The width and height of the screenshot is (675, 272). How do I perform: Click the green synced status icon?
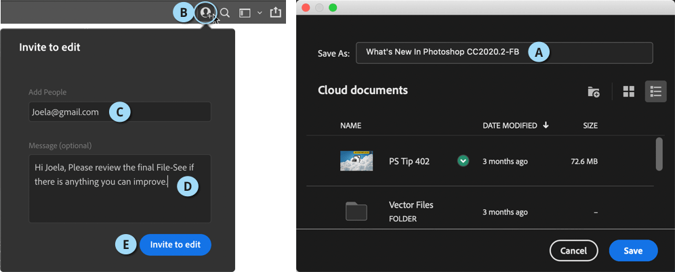(463, 161)
